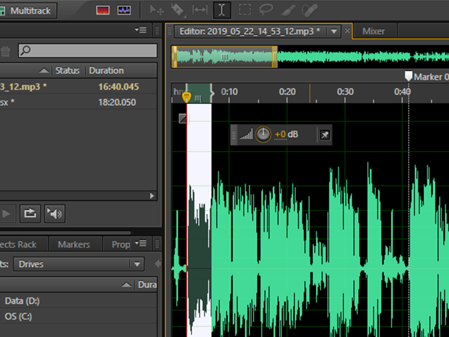
Task: Pin the HUD volume overlay
Action: point(325,135)
